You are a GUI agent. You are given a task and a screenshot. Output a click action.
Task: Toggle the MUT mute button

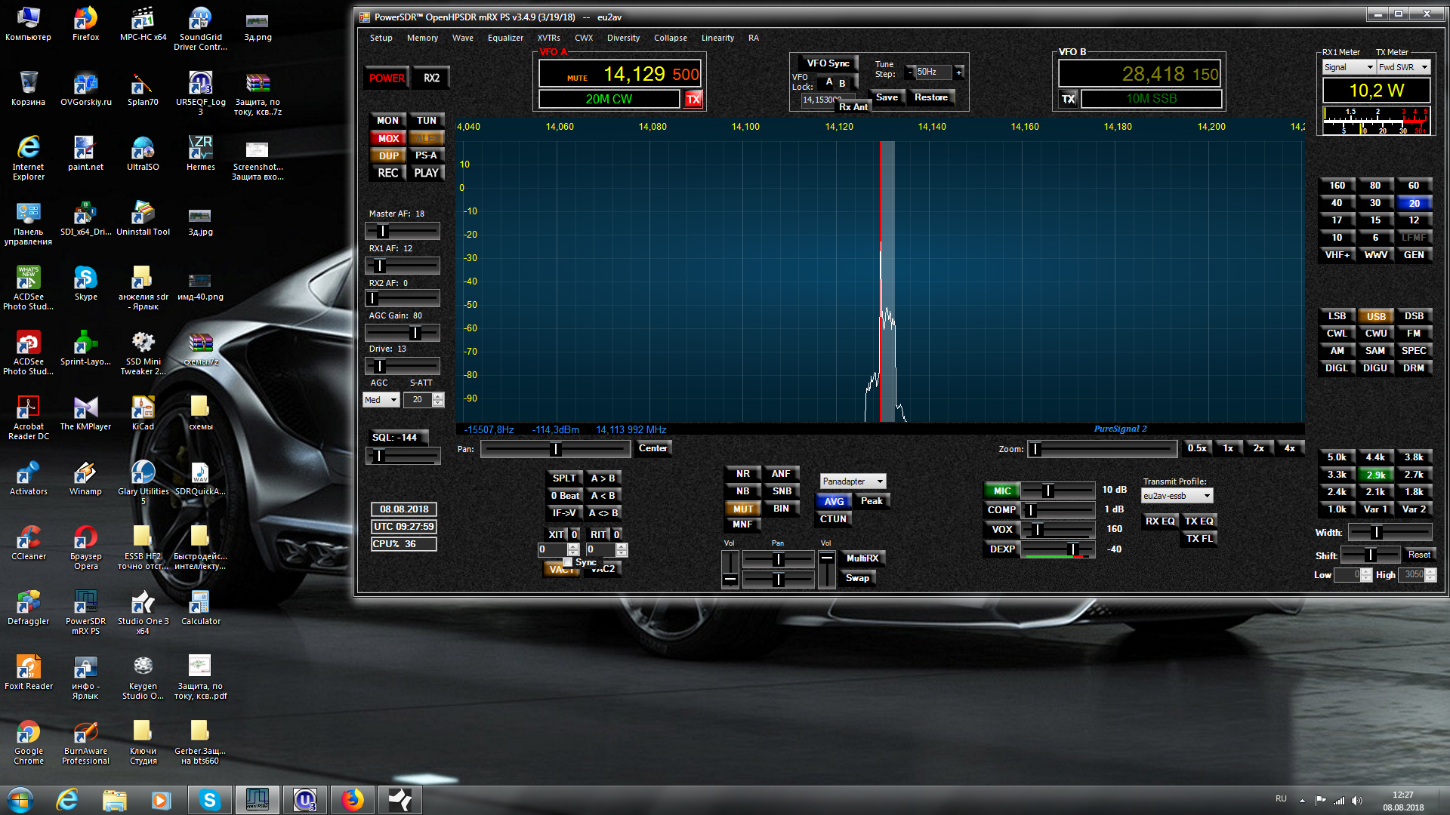tap(742, 509)
